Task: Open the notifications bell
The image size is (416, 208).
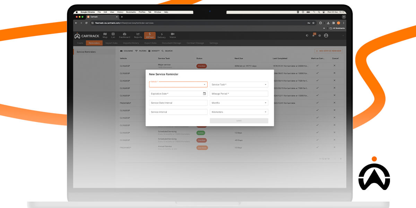Action: tap(314, 35)
